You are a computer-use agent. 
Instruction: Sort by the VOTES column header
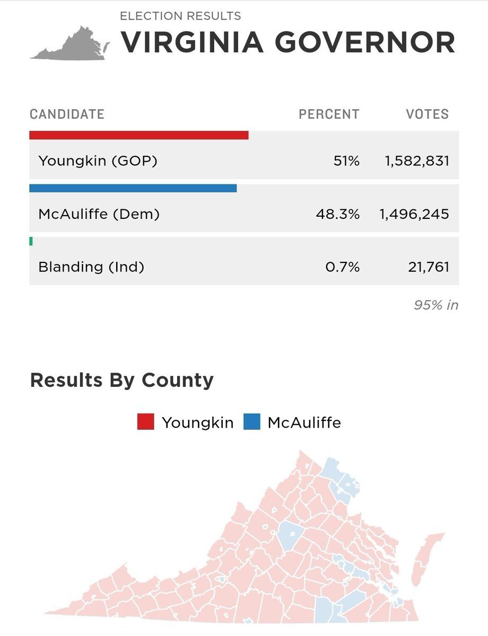pyautogui.click(x=427, y=114)
